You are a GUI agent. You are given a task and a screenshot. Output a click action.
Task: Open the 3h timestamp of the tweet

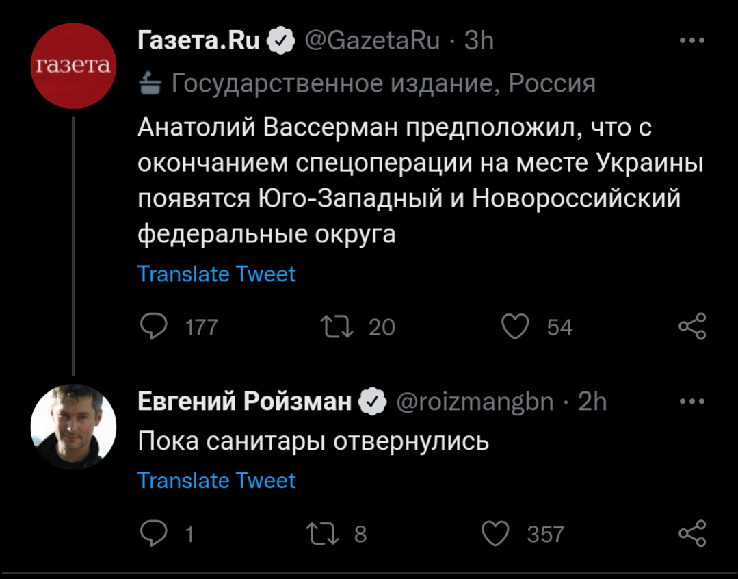479,41
